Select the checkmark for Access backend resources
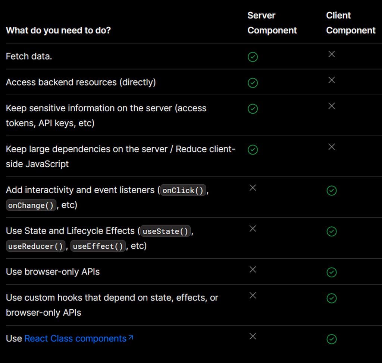The height and width of the screenshot is (363, 382). 253,83
